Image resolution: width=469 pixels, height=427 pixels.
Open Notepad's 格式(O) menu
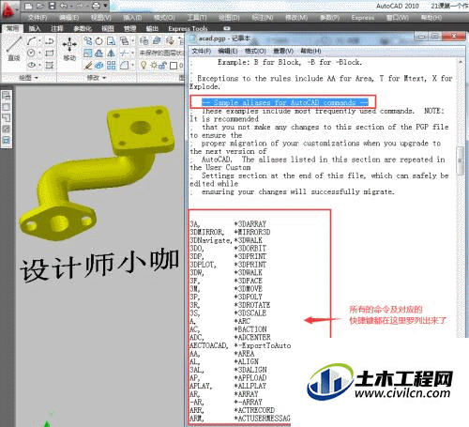point(255,51)
